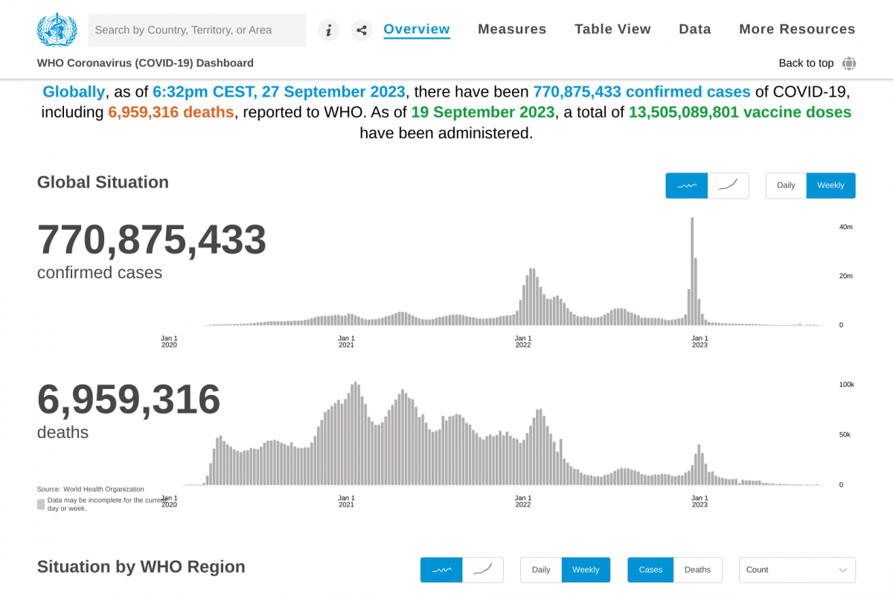This screenshot has width=893, height=595.
Task: Toggle WHO Region chart to Cases
Action: [650, 570]
